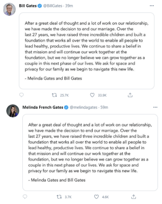Like Melinda French Gates' tweet
The width and height of the screenshot is (162, 204).
point(96,197)
